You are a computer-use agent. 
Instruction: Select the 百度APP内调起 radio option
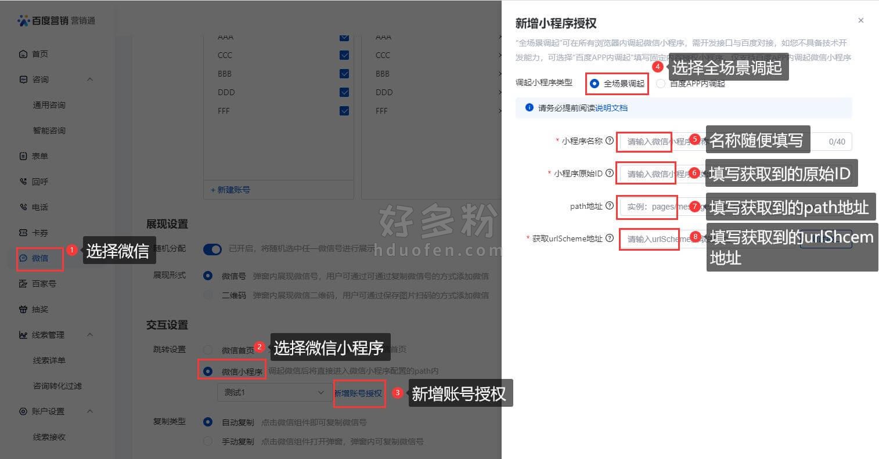[x=661, y=84]
